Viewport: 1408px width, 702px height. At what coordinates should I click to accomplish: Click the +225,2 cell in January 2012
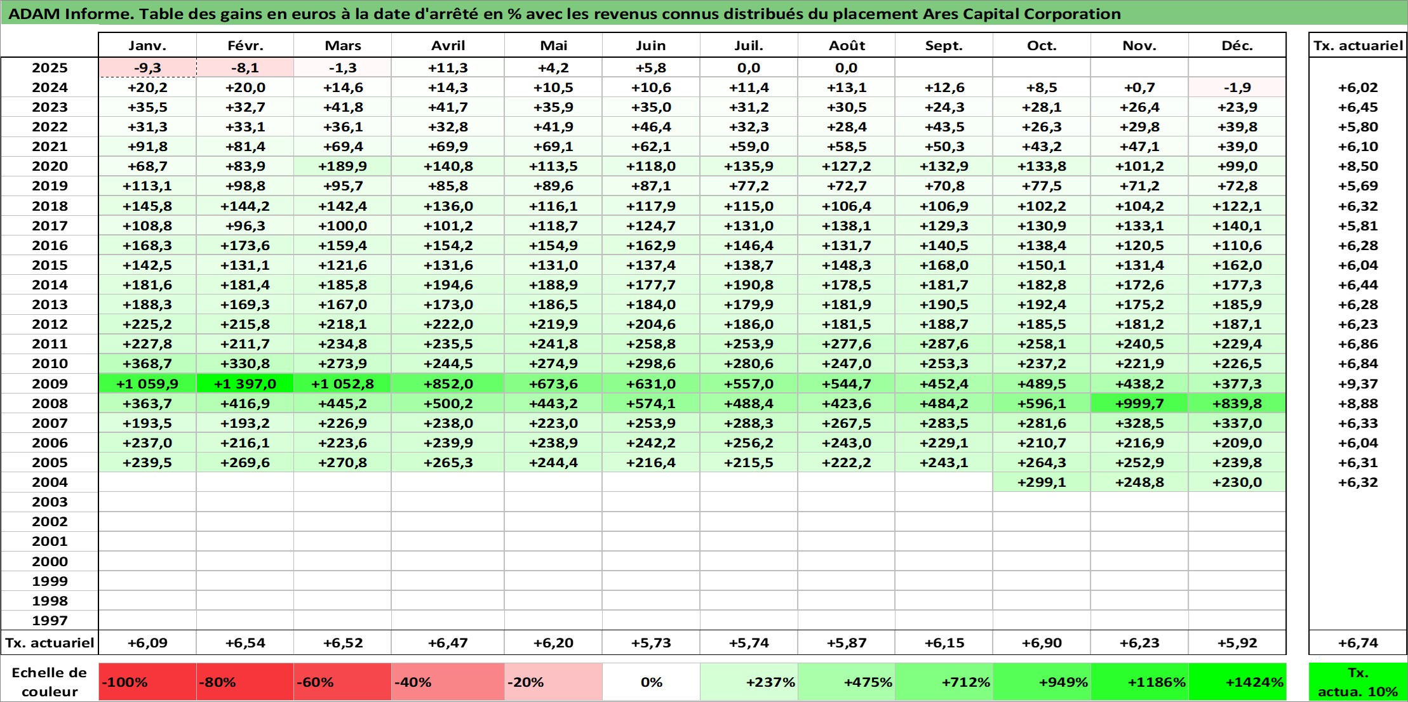[x=147, y=324]
